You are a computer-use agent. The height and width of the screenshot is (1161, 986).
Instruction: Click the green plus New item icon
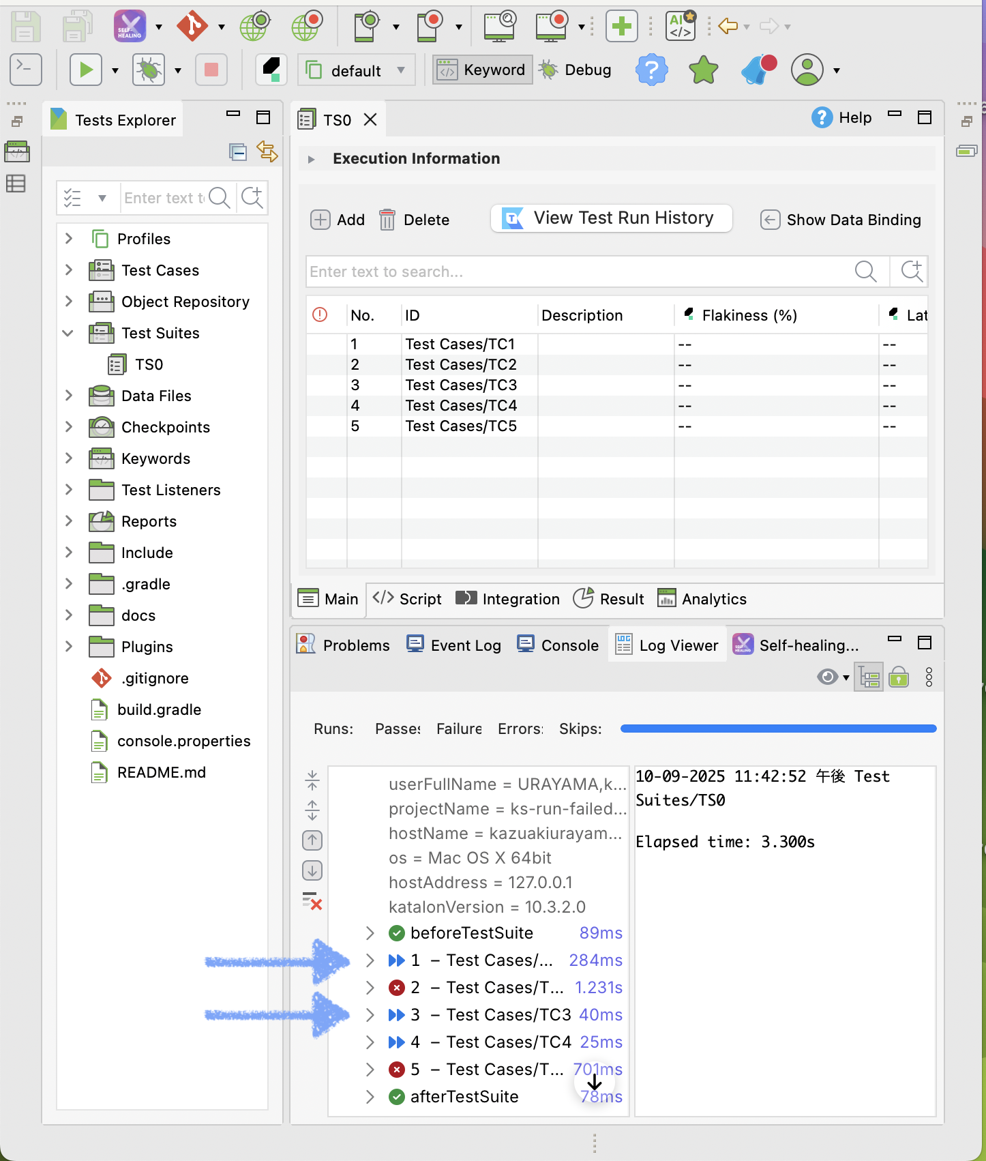tap(621, 27)
